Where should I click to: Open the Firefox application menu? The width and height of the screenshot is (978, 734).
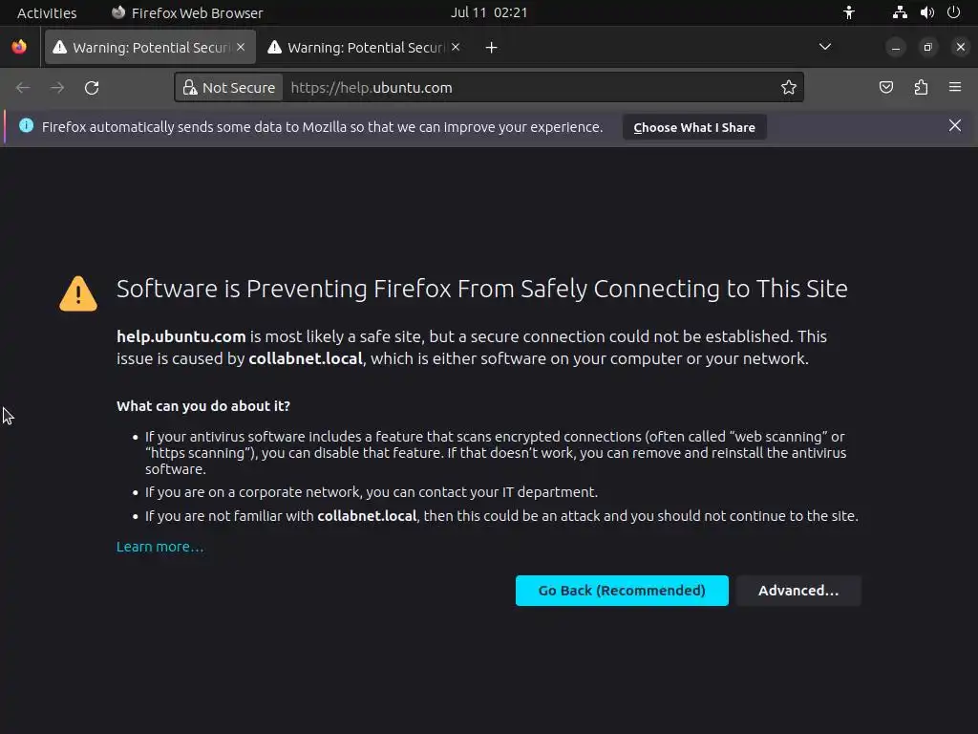[955, 87]
